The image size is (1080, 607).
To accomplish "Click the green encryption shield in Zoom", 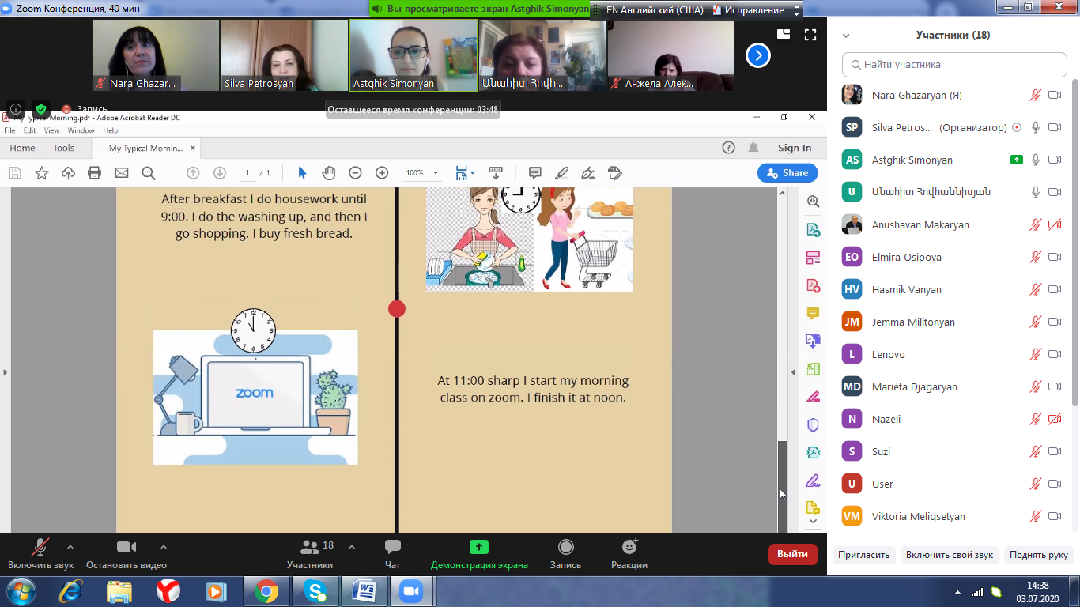I will (41, 109).
